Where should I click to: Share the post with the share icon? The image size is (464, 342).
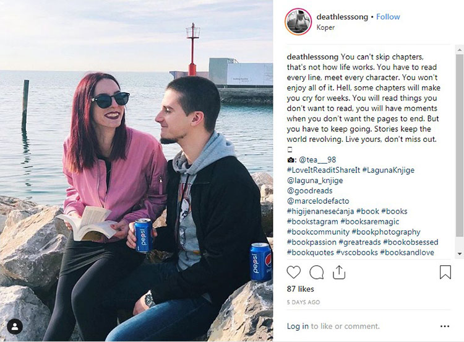pos(339,272)
